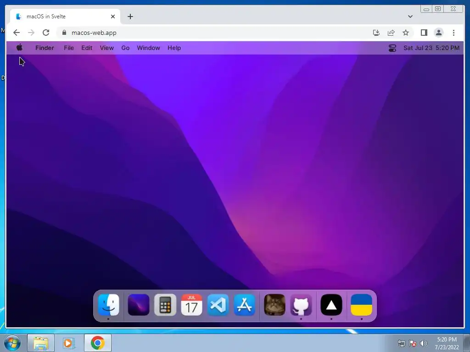Viewport: 470px width, 352px height.
Task: Open the GitHub octocat dock icon
Action: [x=301, y=305]
